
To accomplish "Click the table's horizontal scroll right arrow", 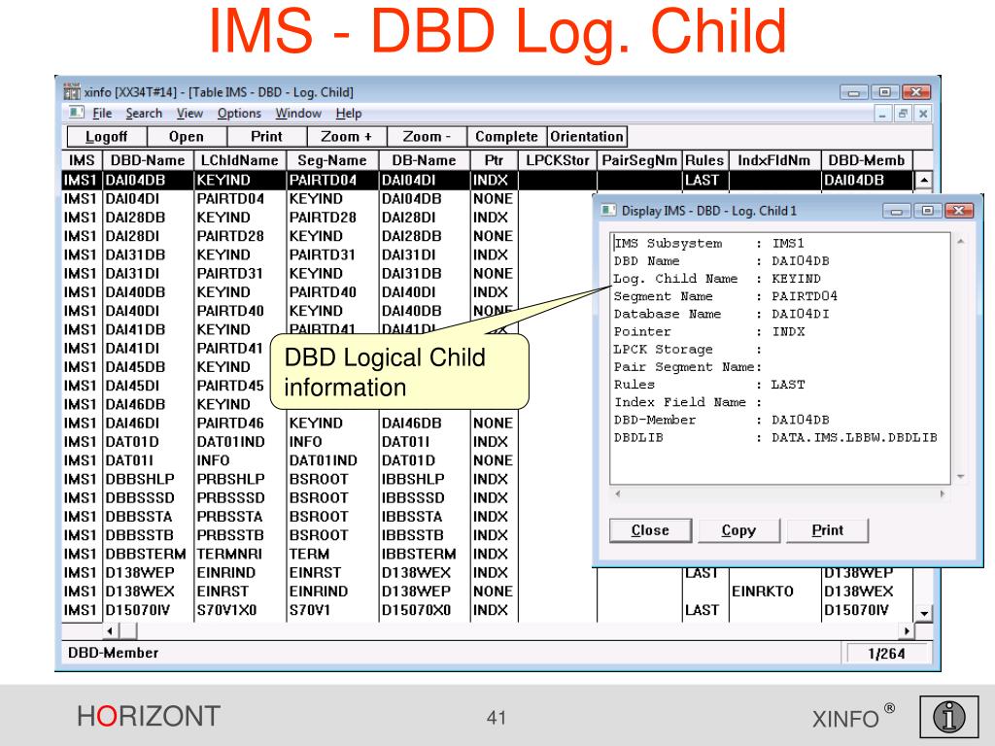I will click(x=907, y=631).
